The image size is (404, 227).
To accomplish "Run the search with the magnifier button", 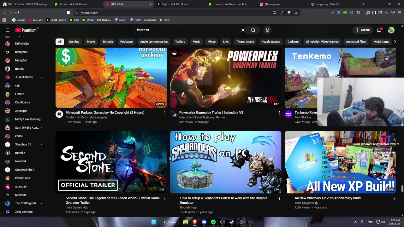I will point(253,30).
